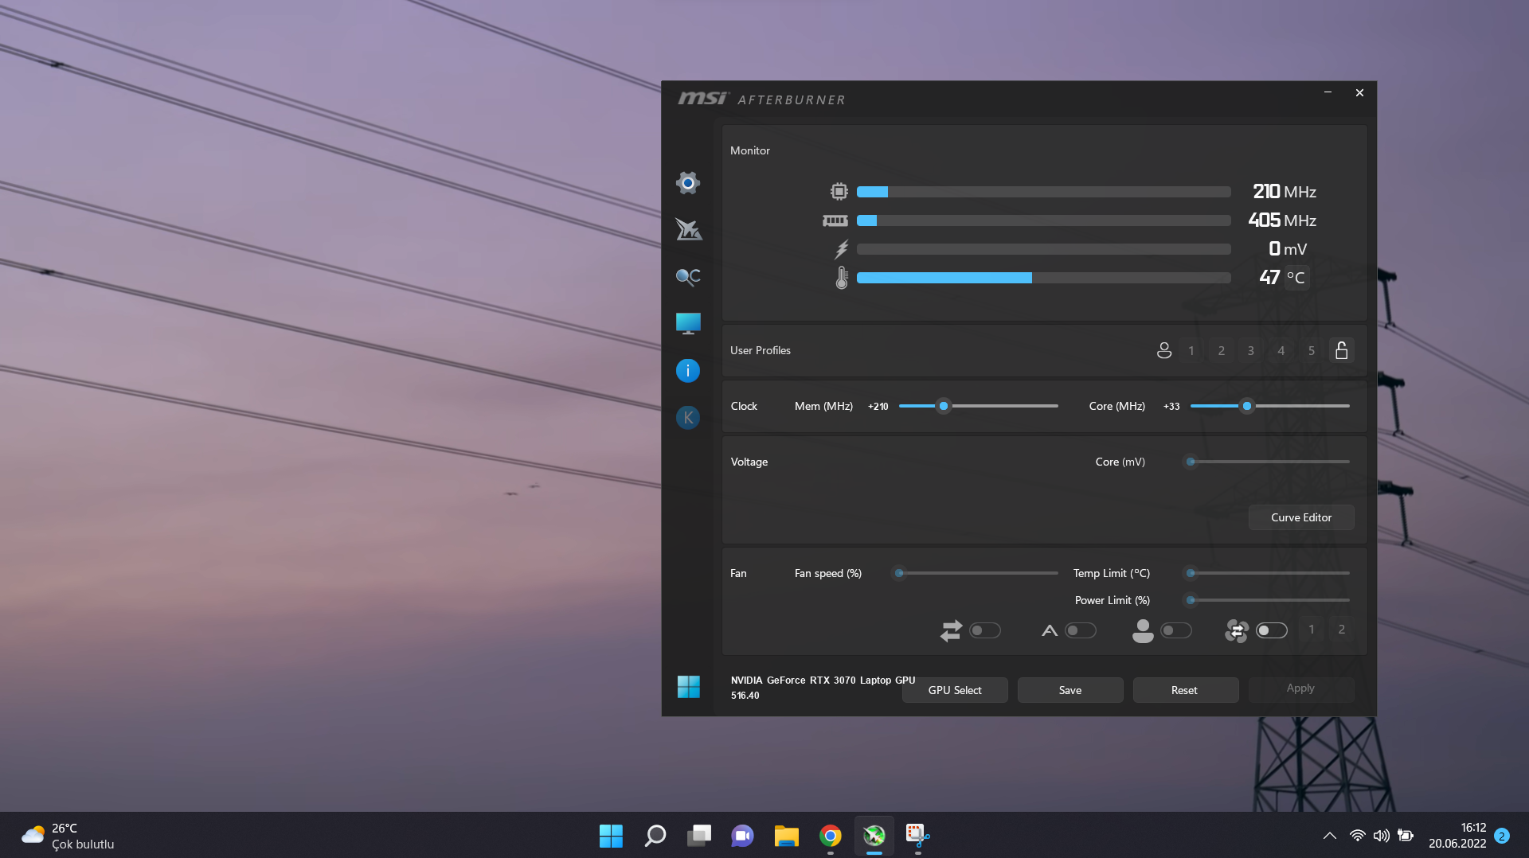This screenshot has height=858, width=1529.
Task: Toggle the profile lock icon
Action: tap(1342, 350)
